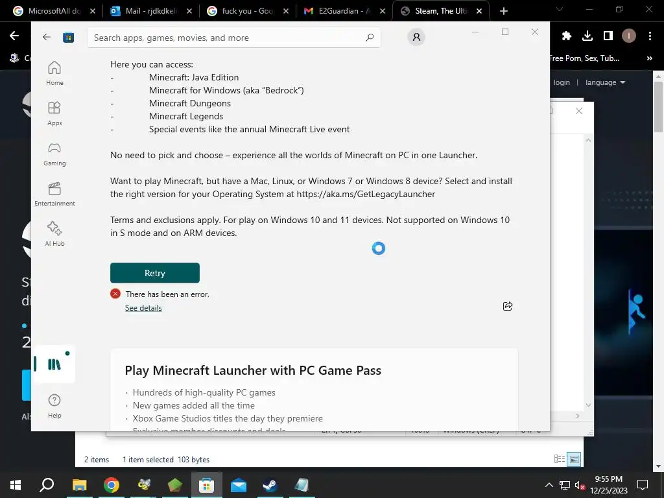This screenshot has height=498, width=664.
Task: Open Windows Start menu
Action: [x=16, y=485]
